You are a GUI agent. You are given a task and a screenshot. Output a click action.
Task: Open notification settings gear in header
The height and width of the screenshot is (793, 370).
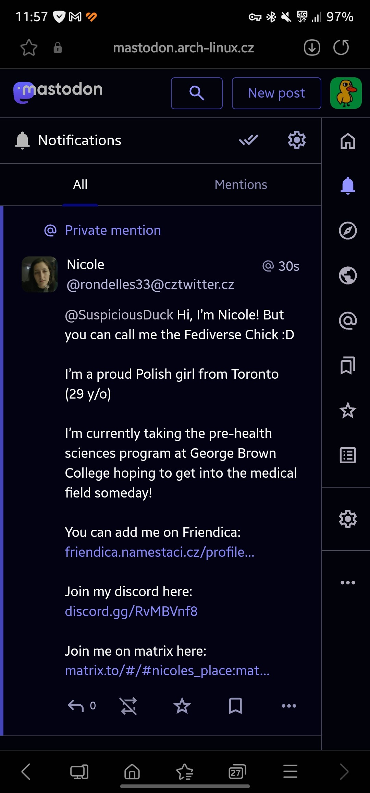[297, 140]
